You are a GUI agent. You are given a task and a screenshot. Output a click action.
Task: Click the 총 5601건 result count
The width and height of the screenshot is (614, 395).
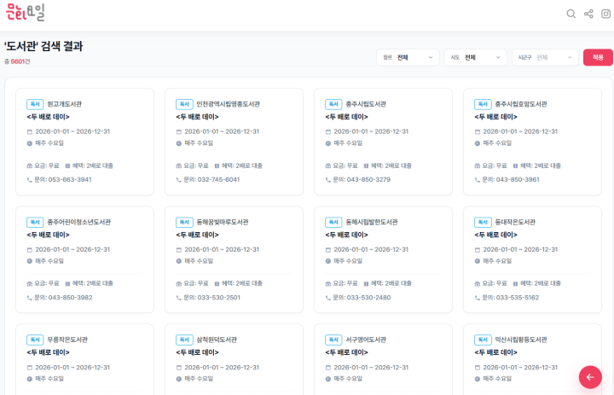click(17, 61)
